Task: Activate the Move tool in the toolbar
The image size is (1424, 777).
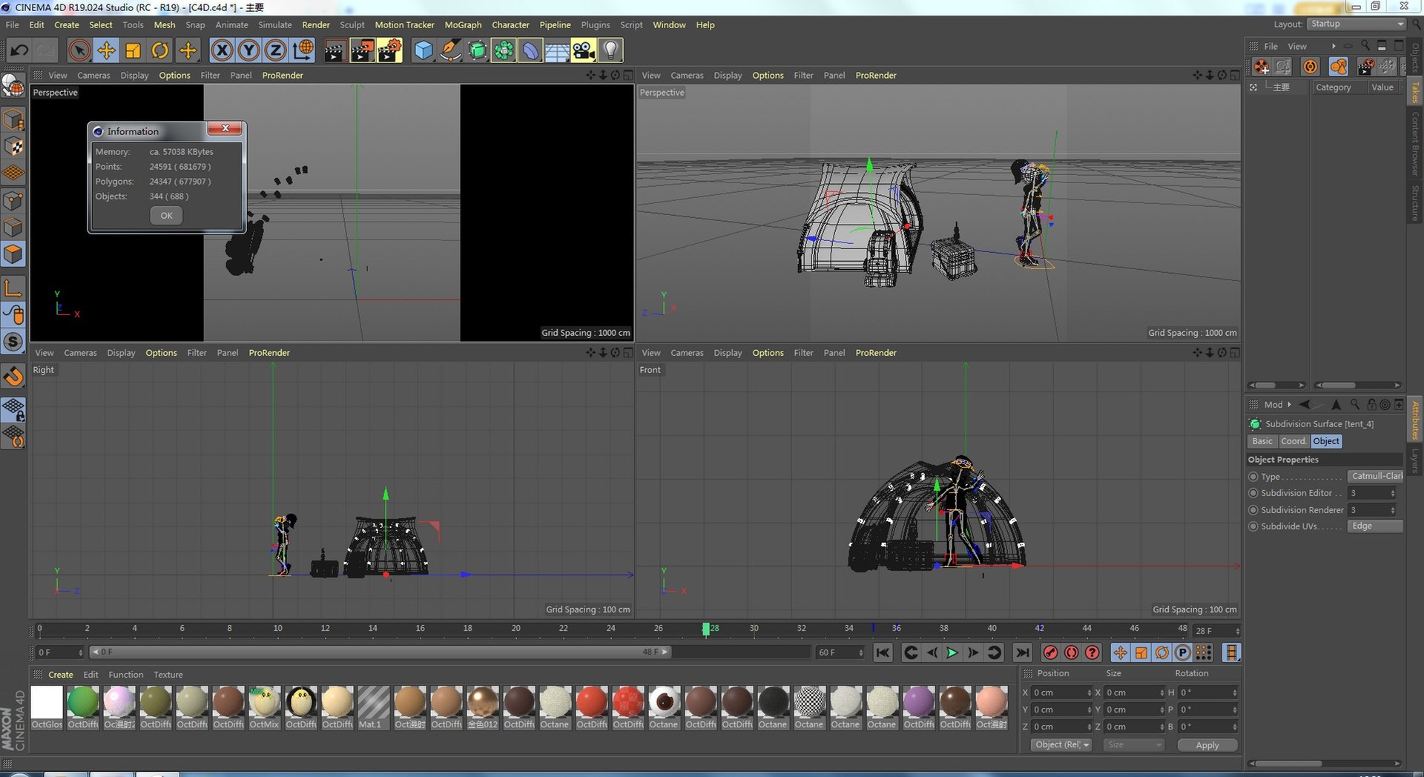Action: pos(106,50)
